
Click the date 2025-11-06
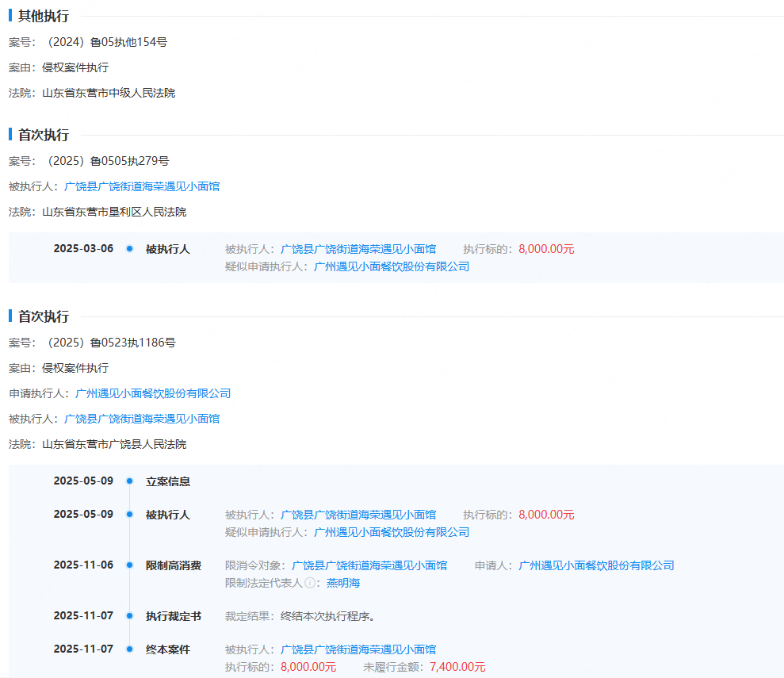pos(83,565)
